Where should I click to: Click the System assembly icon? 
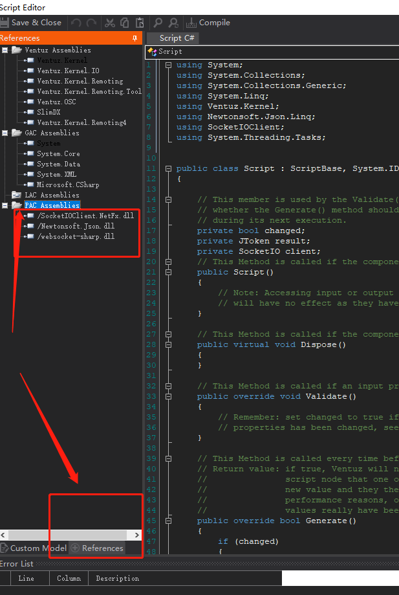click(x=30, y=143)
